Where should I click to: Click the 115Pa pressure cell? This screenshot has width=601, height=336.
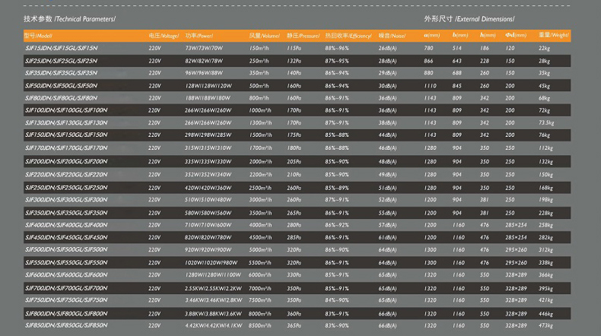pos(294,48)
